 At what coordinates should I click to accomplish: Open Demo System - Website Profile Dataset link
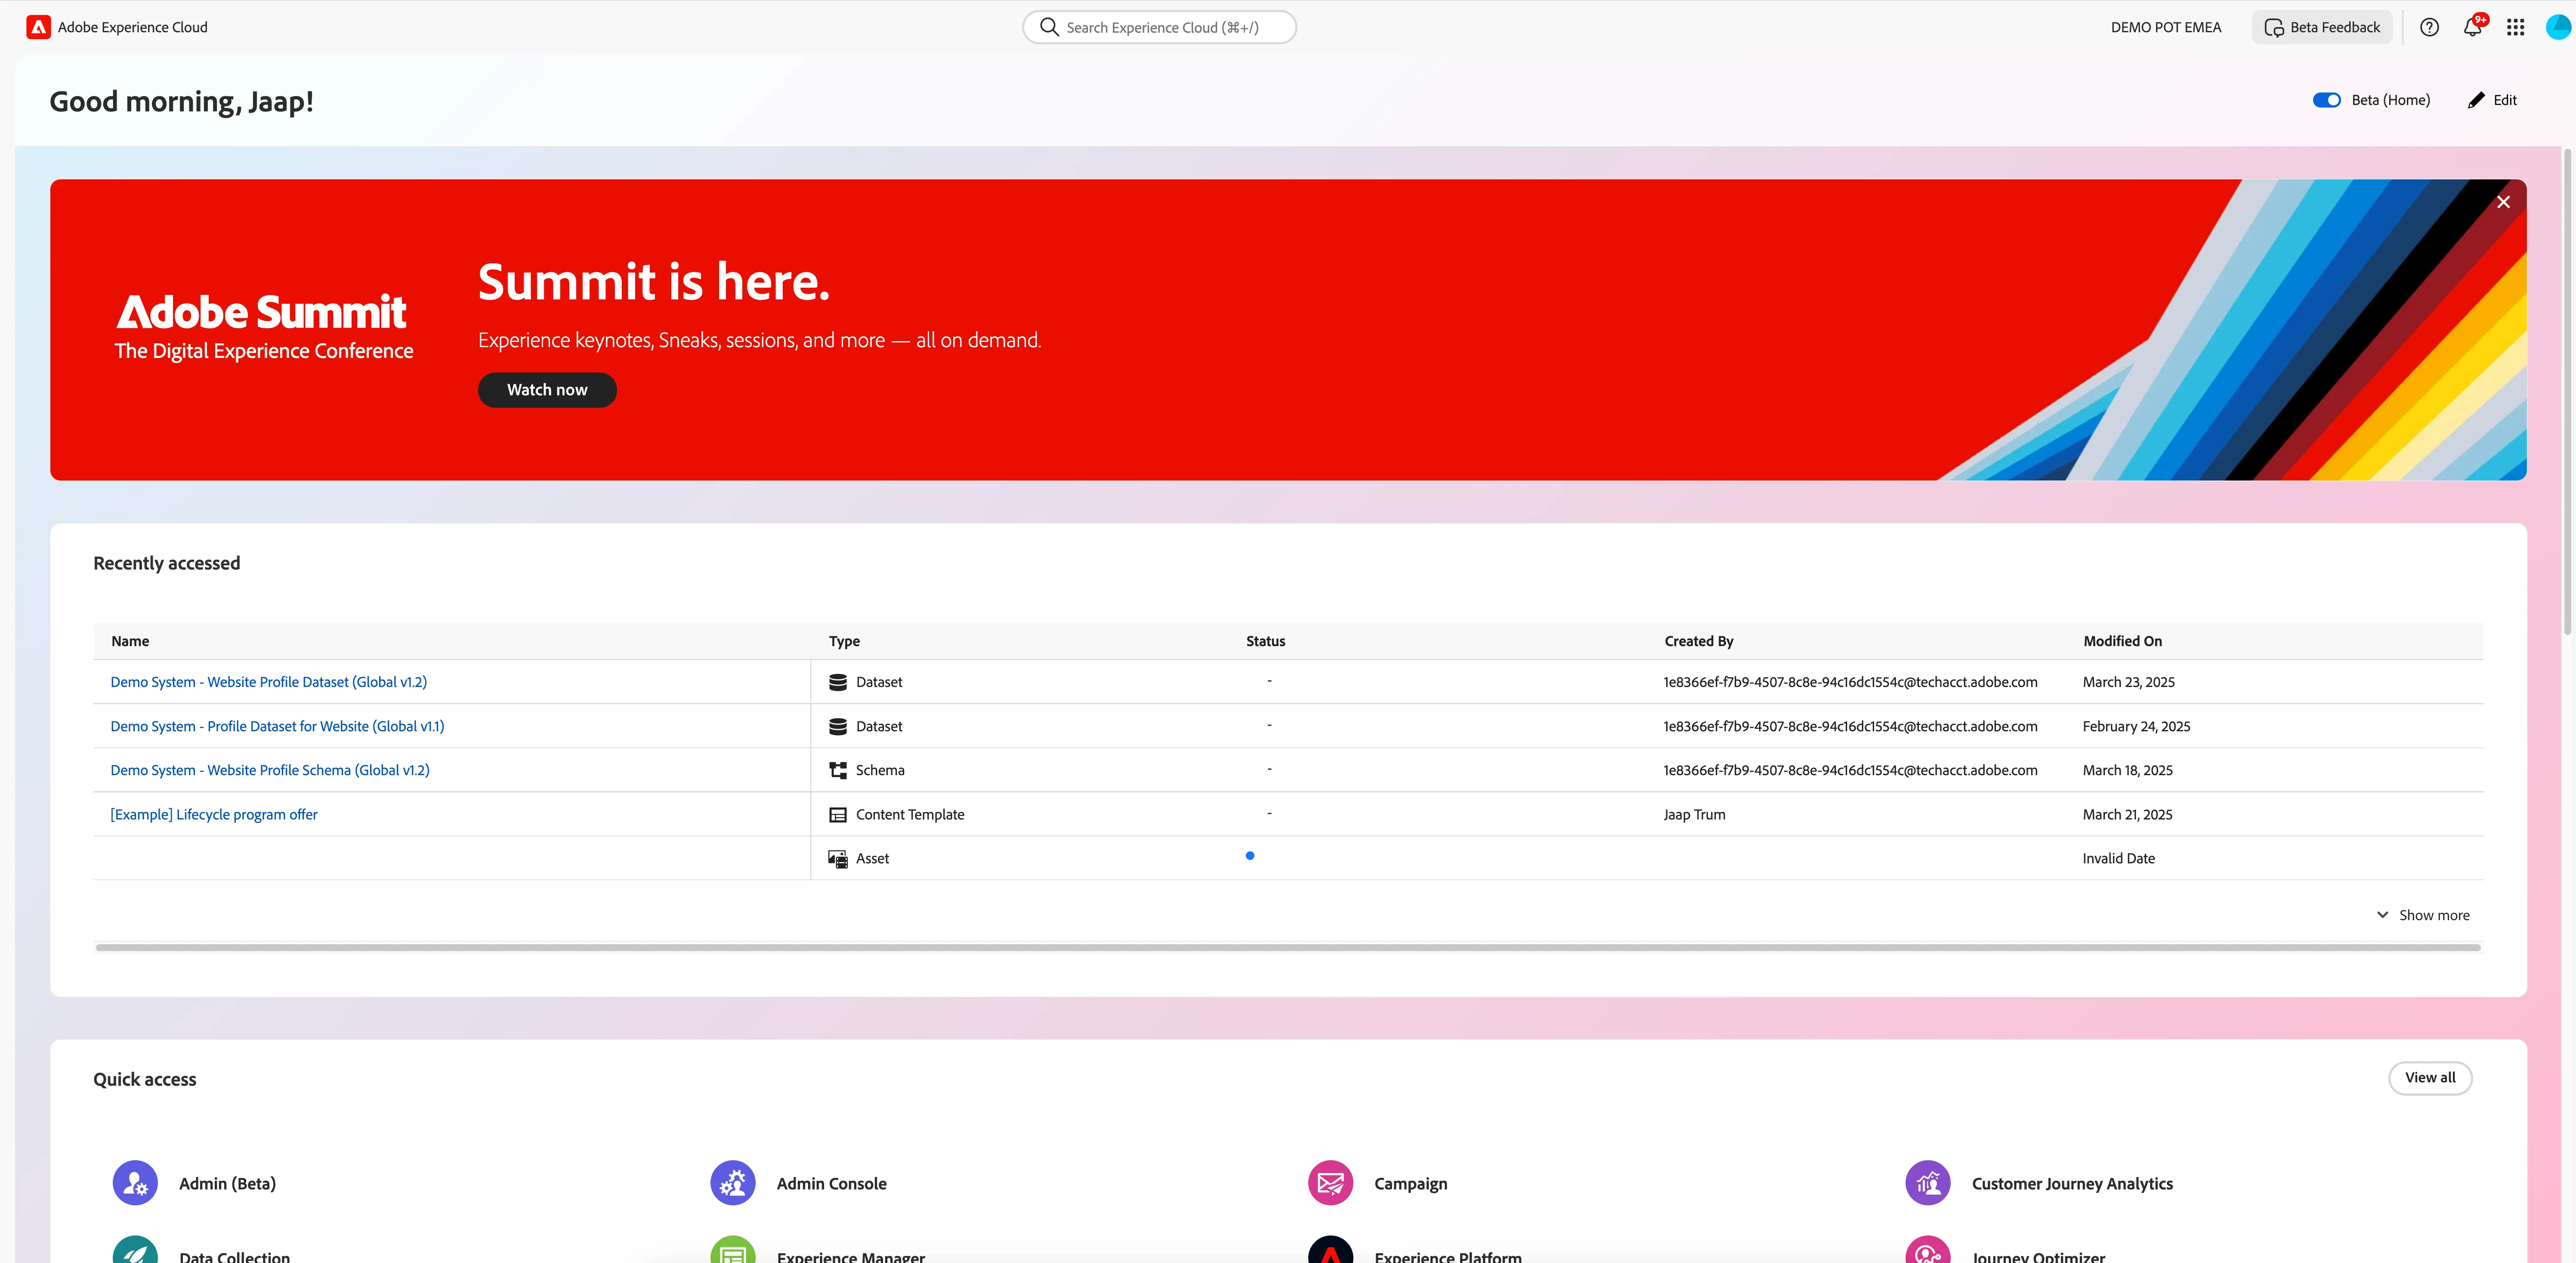click(x=268, y=682)
